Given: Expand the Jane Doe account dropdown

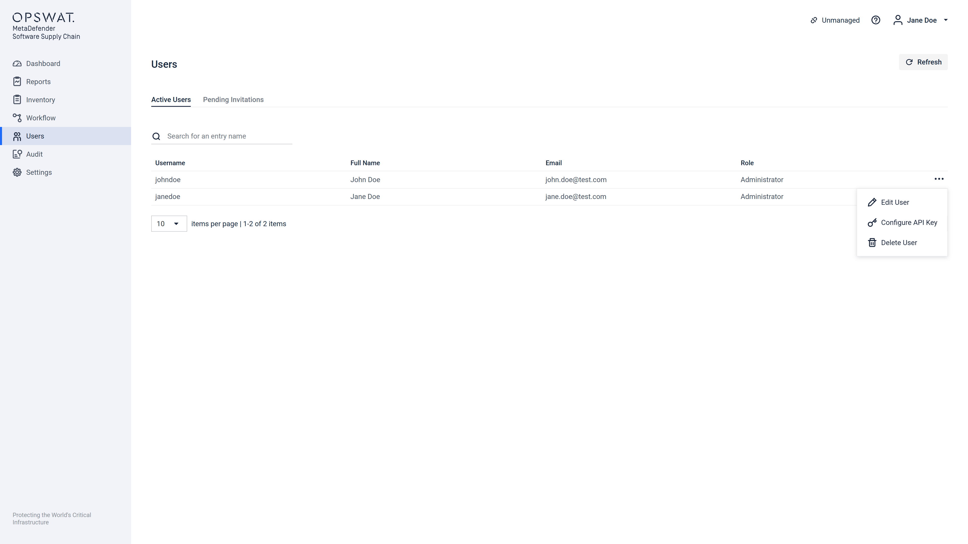Looking at the screenshot, I should pos(946,20).
